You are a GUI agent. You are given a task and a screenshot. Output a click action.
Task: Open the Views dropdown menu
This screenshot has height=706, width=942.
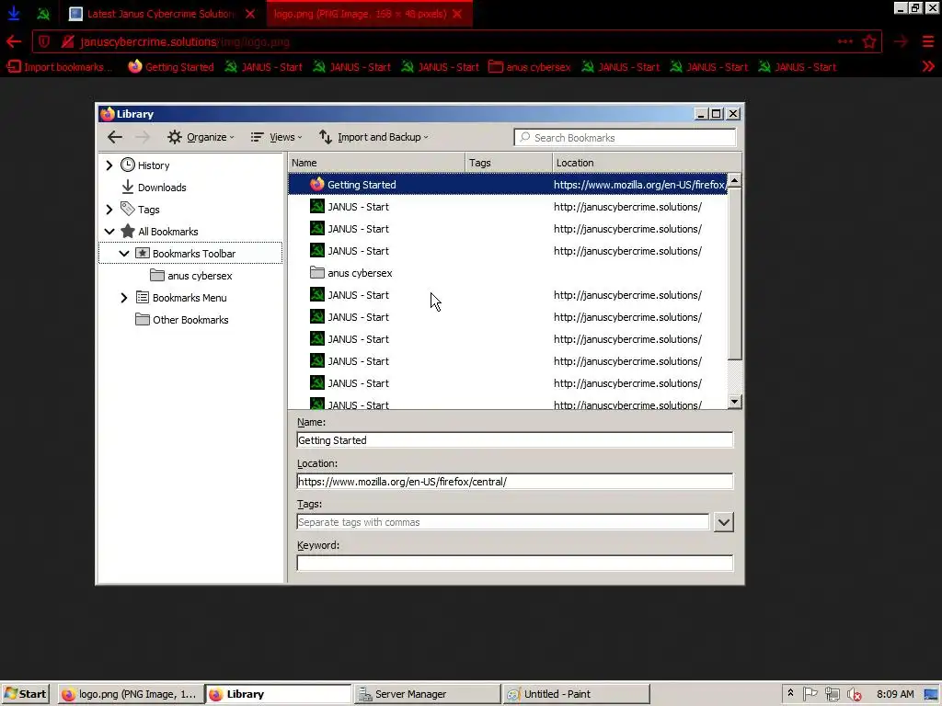click(x=276, y=138)
